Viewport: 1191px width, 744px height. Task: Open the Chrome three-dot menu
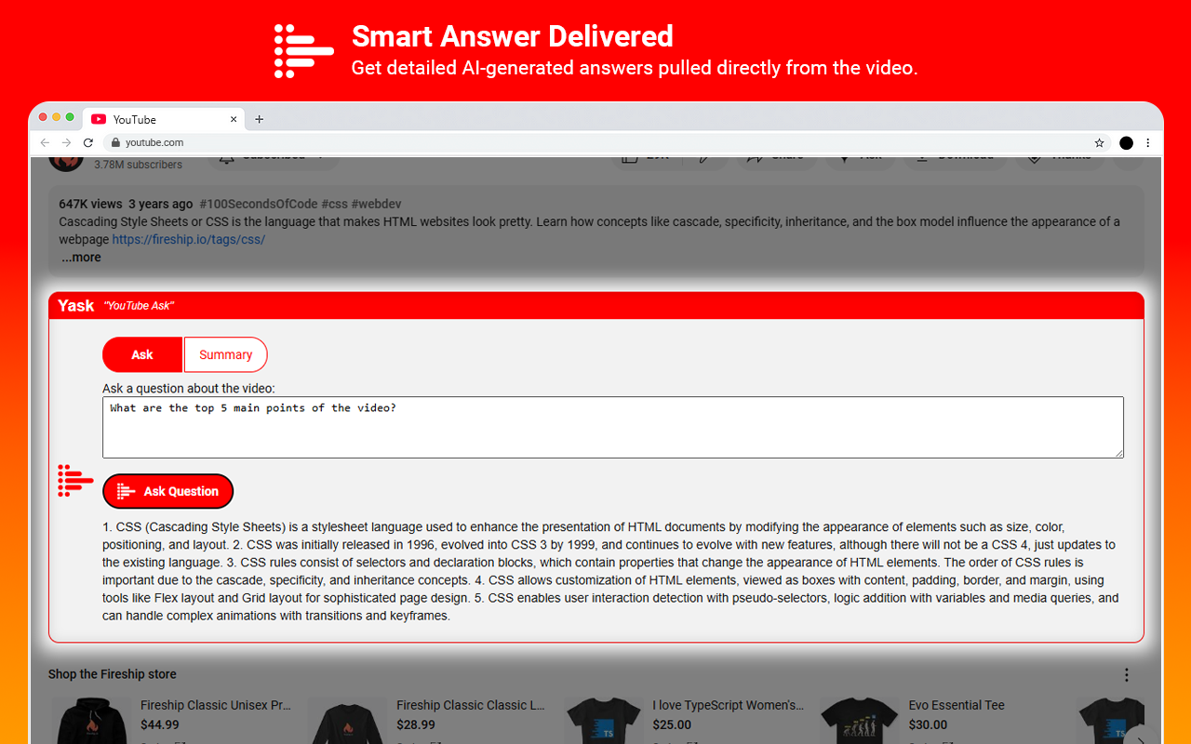pos(1148,143)
